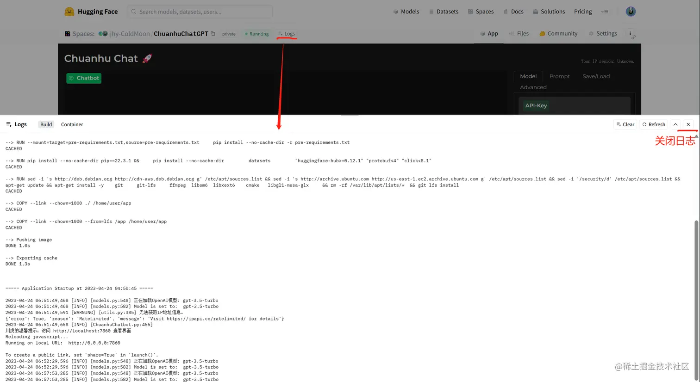Select the Save/Load tab
This screenshot has width=700, height=382.
pos(596,76)
